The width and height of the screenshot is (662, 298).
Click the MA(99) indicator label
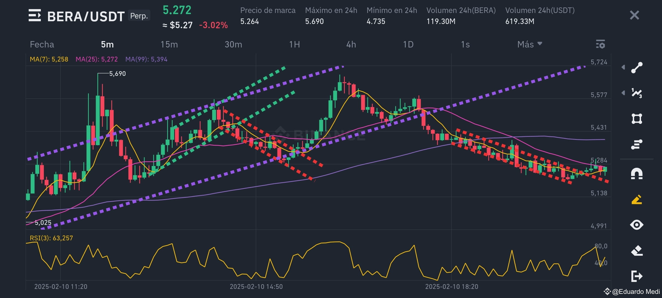click(x=146, y=59)
